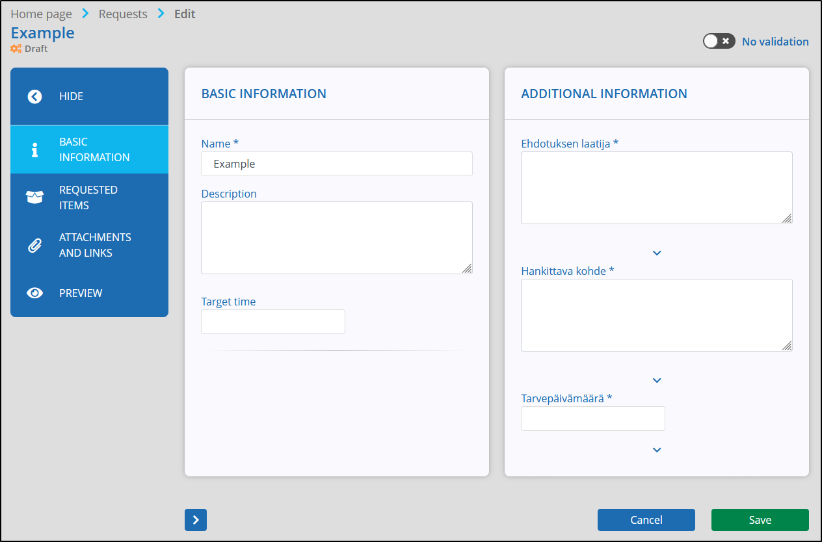Click the Ehdotuksen laatija resize handle
This screenshot has width=822, height=542.
click(x=787, y=218)
